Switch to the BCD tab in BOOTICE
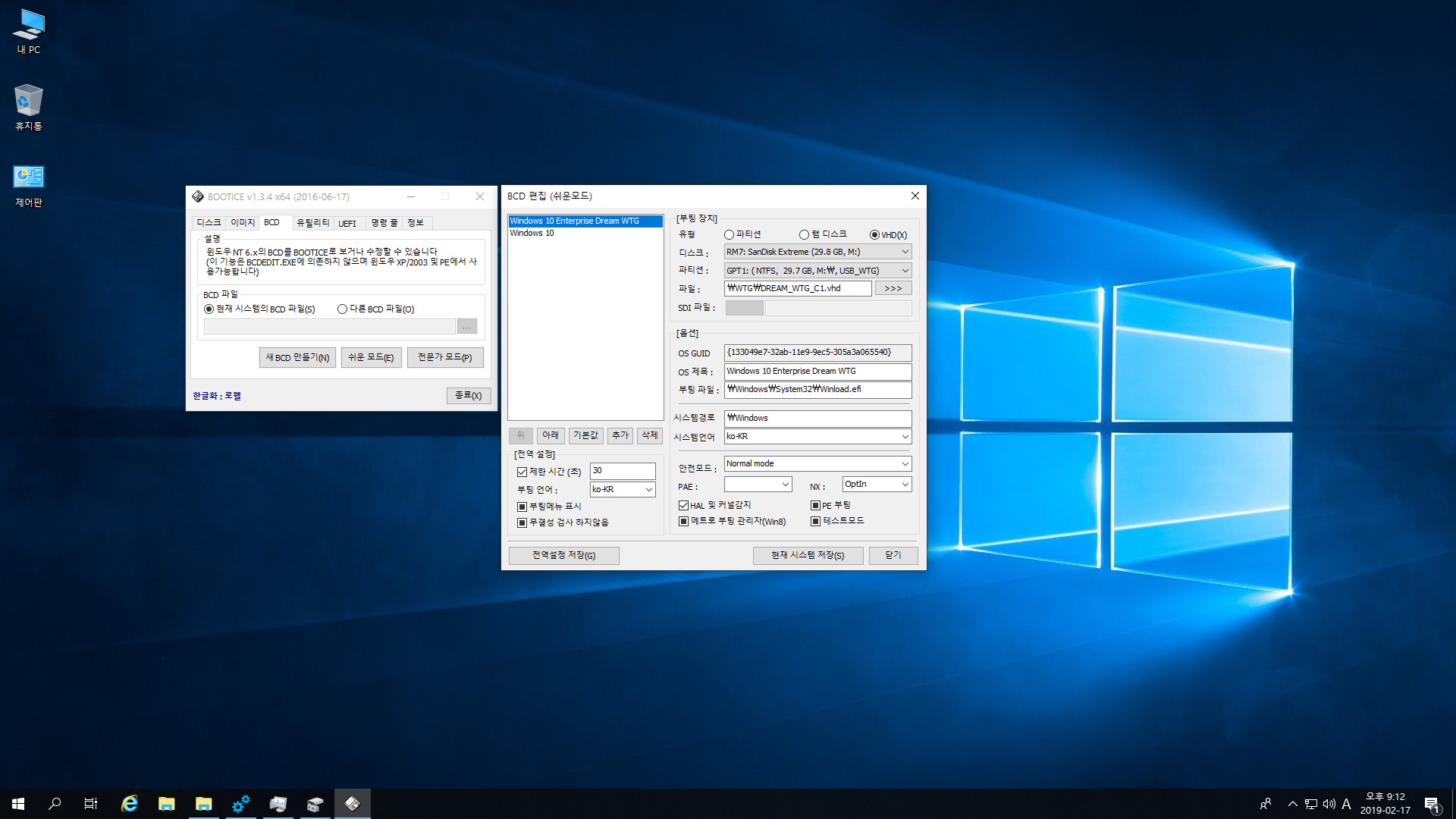Viewport: 1456px width, 819px height. click(272, 222)
